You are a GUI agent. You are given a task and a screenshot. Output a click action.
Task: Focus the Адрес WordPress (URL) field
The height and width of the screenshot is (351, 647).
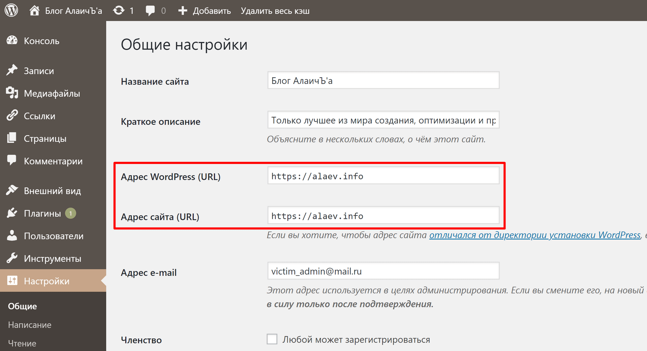pyautogui.click(x=383, y=175)
